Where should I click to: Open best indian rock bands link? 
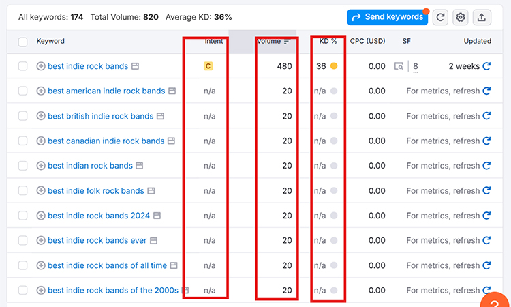tap(90, 166)
